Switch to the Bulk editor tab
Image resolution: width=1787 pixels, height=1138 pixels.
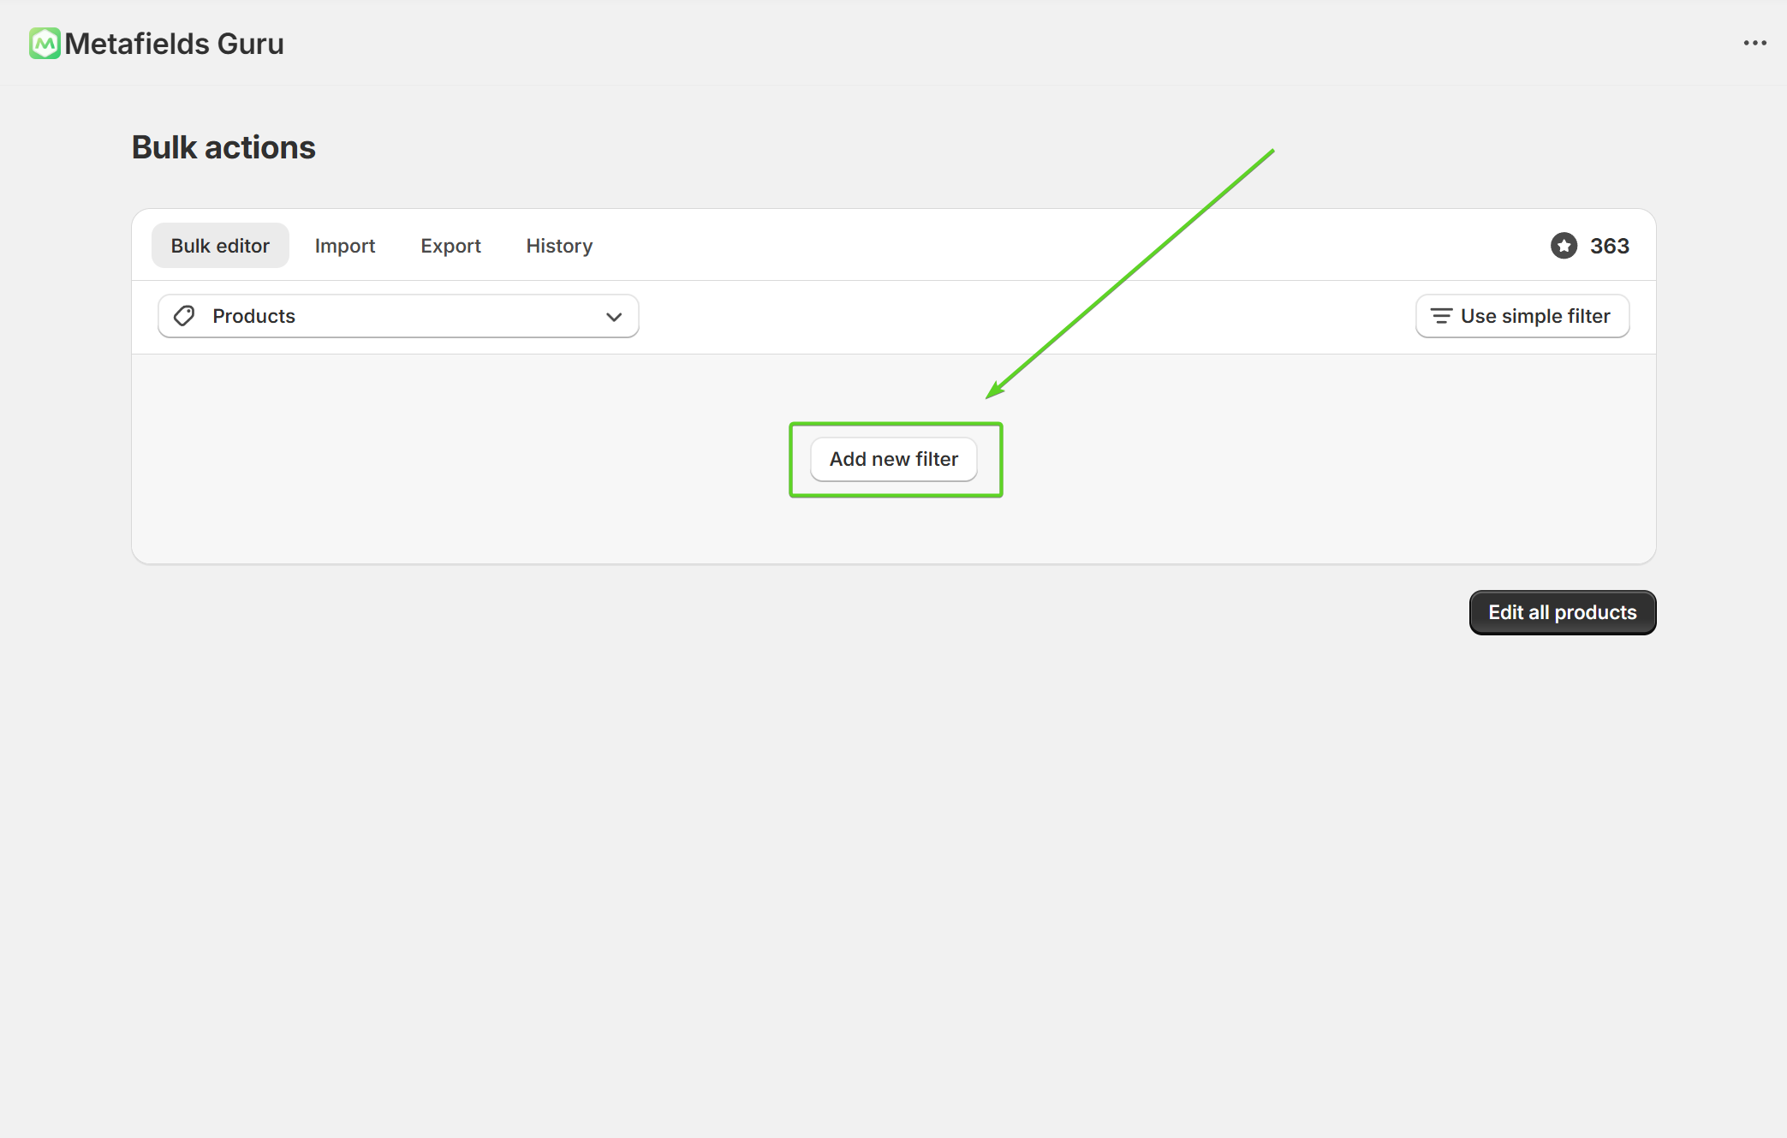(x=220, y=246)
